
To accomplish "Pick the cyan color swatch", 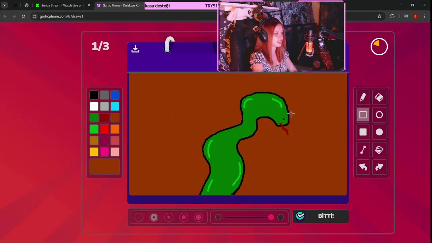I will [x=115, y=107].
